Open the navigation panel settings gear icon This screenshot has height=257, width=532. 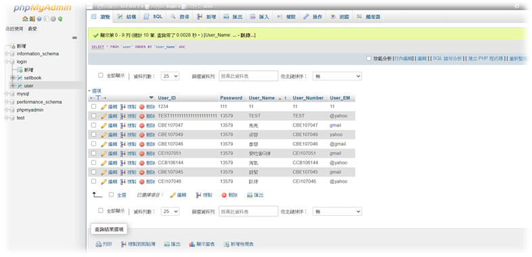click(x=53, y=20)
